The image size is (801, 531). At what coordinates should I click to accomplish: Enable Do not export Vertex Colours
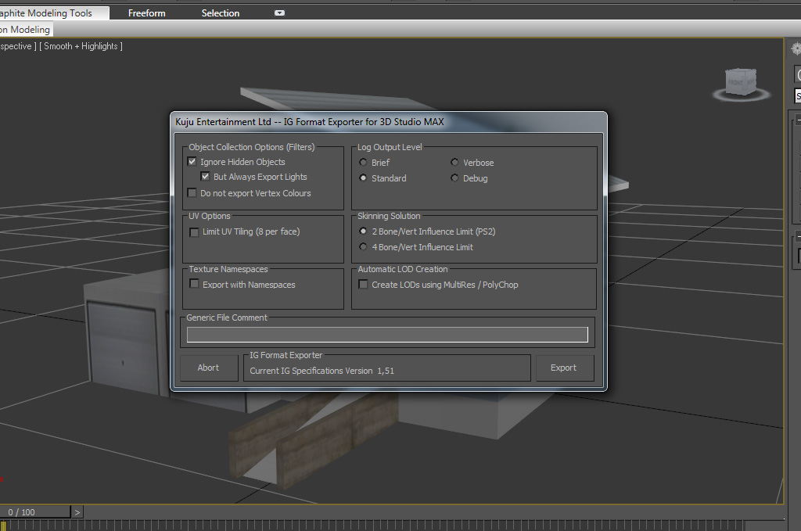[192, 193]
